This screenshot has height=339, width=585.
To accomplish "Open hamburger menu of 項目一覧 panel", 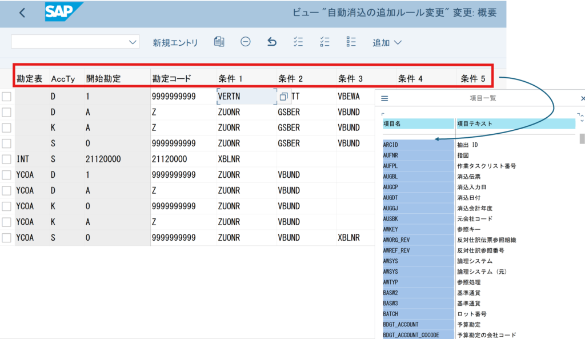I will (x=384, y=98).
